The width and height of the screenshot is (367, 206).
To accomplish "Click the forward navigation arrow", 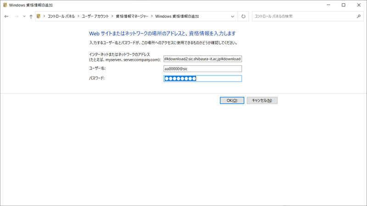I will point(17,16).
